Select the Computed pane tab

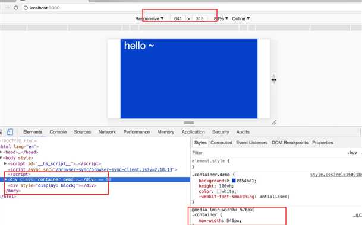point(221,143)
